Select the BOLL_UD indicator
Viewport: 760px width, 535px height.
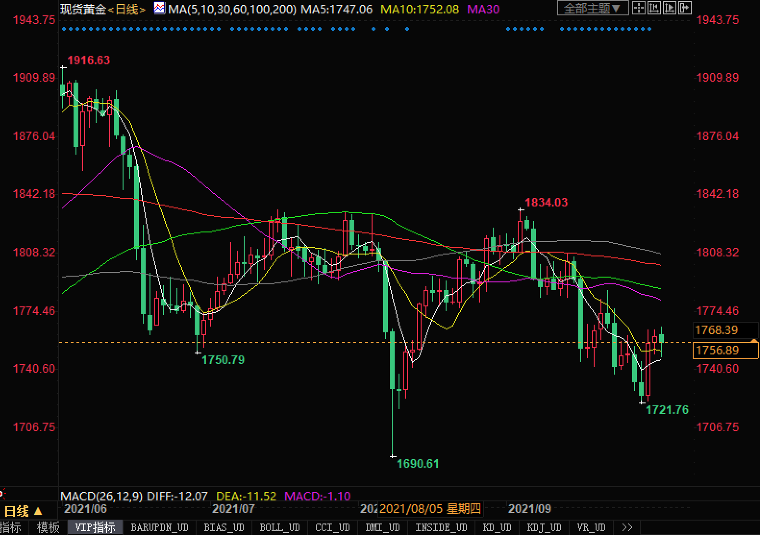pos(279,527)
